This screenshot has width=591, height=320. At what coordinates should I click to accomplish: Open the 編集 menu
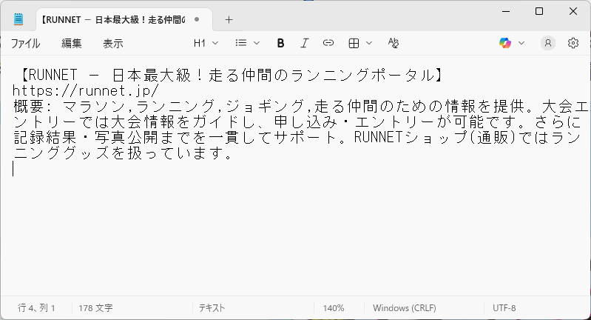pyautogui.click(x=72, y=43)
